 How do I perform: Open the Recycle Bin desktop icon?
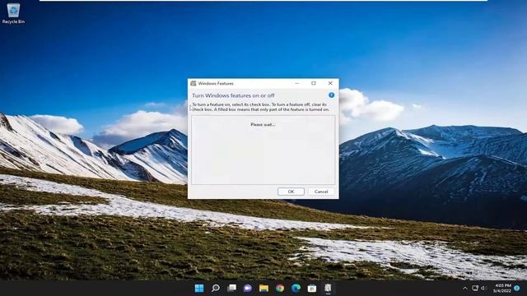13,13
